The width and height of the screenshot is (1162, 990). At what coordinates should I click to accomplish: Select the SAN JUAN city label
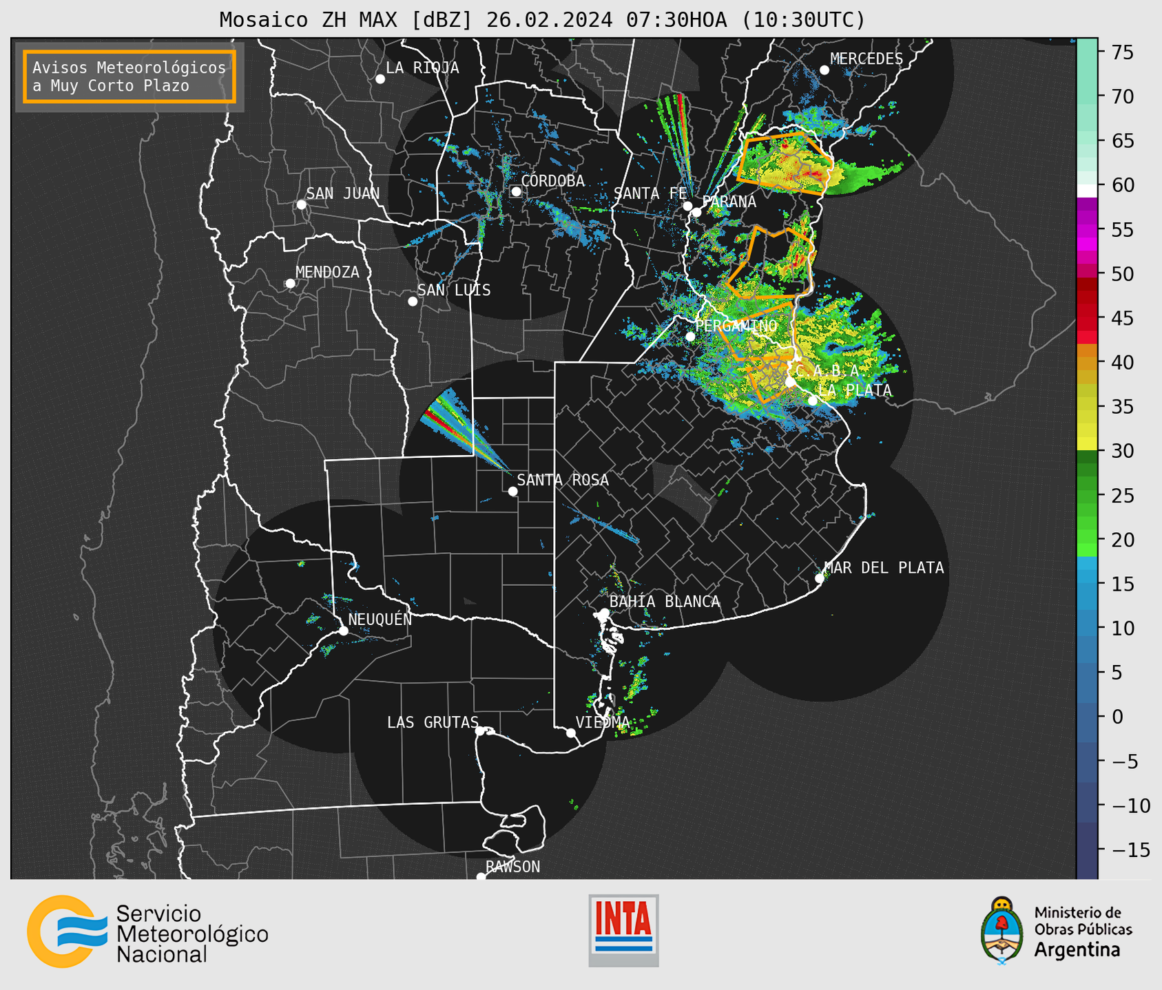tap(342, 193)
